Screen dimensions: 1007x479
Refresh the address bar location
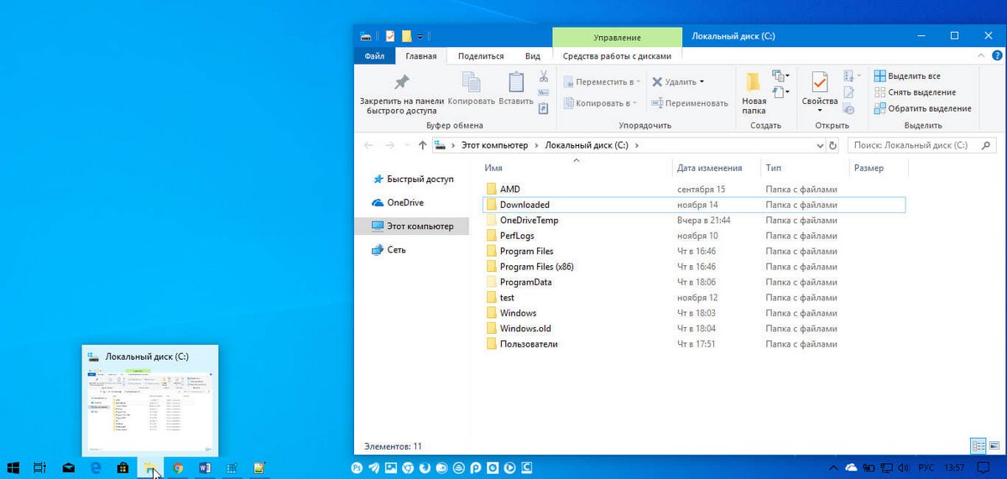[832, 145]
